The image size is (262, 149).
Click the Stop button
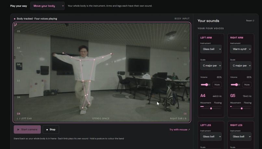pyautogui.click(x=51, y=130)
